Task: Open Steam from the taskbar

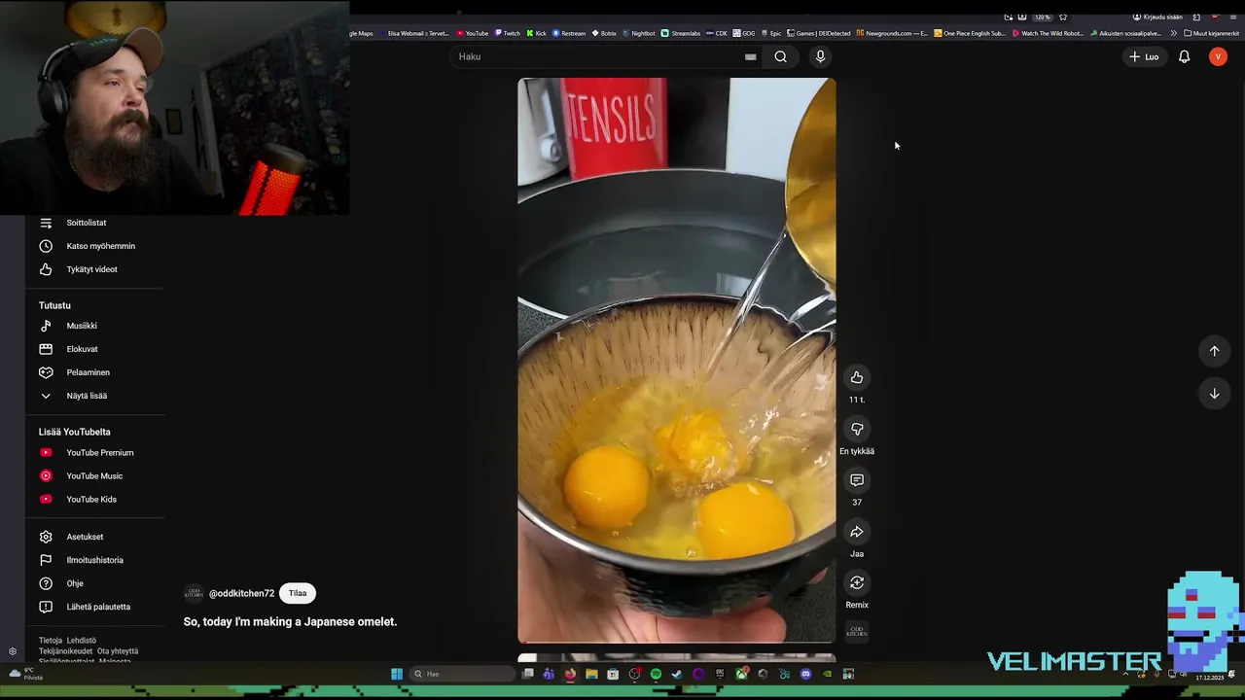Action: tap(677, 674)
